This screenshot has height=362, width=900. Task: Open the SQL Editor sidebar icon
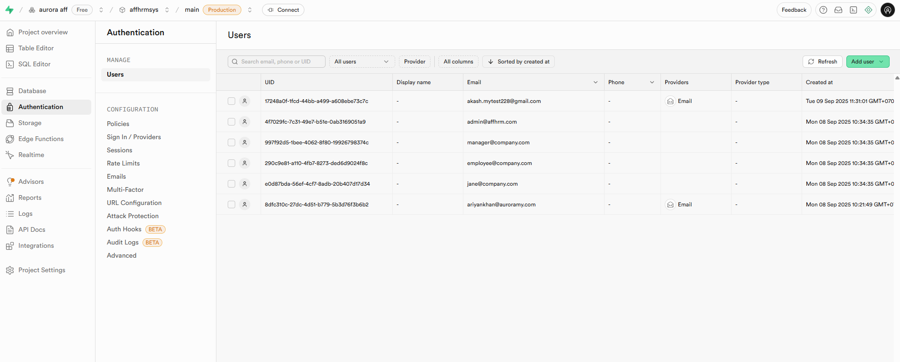[x=10, y=64]
